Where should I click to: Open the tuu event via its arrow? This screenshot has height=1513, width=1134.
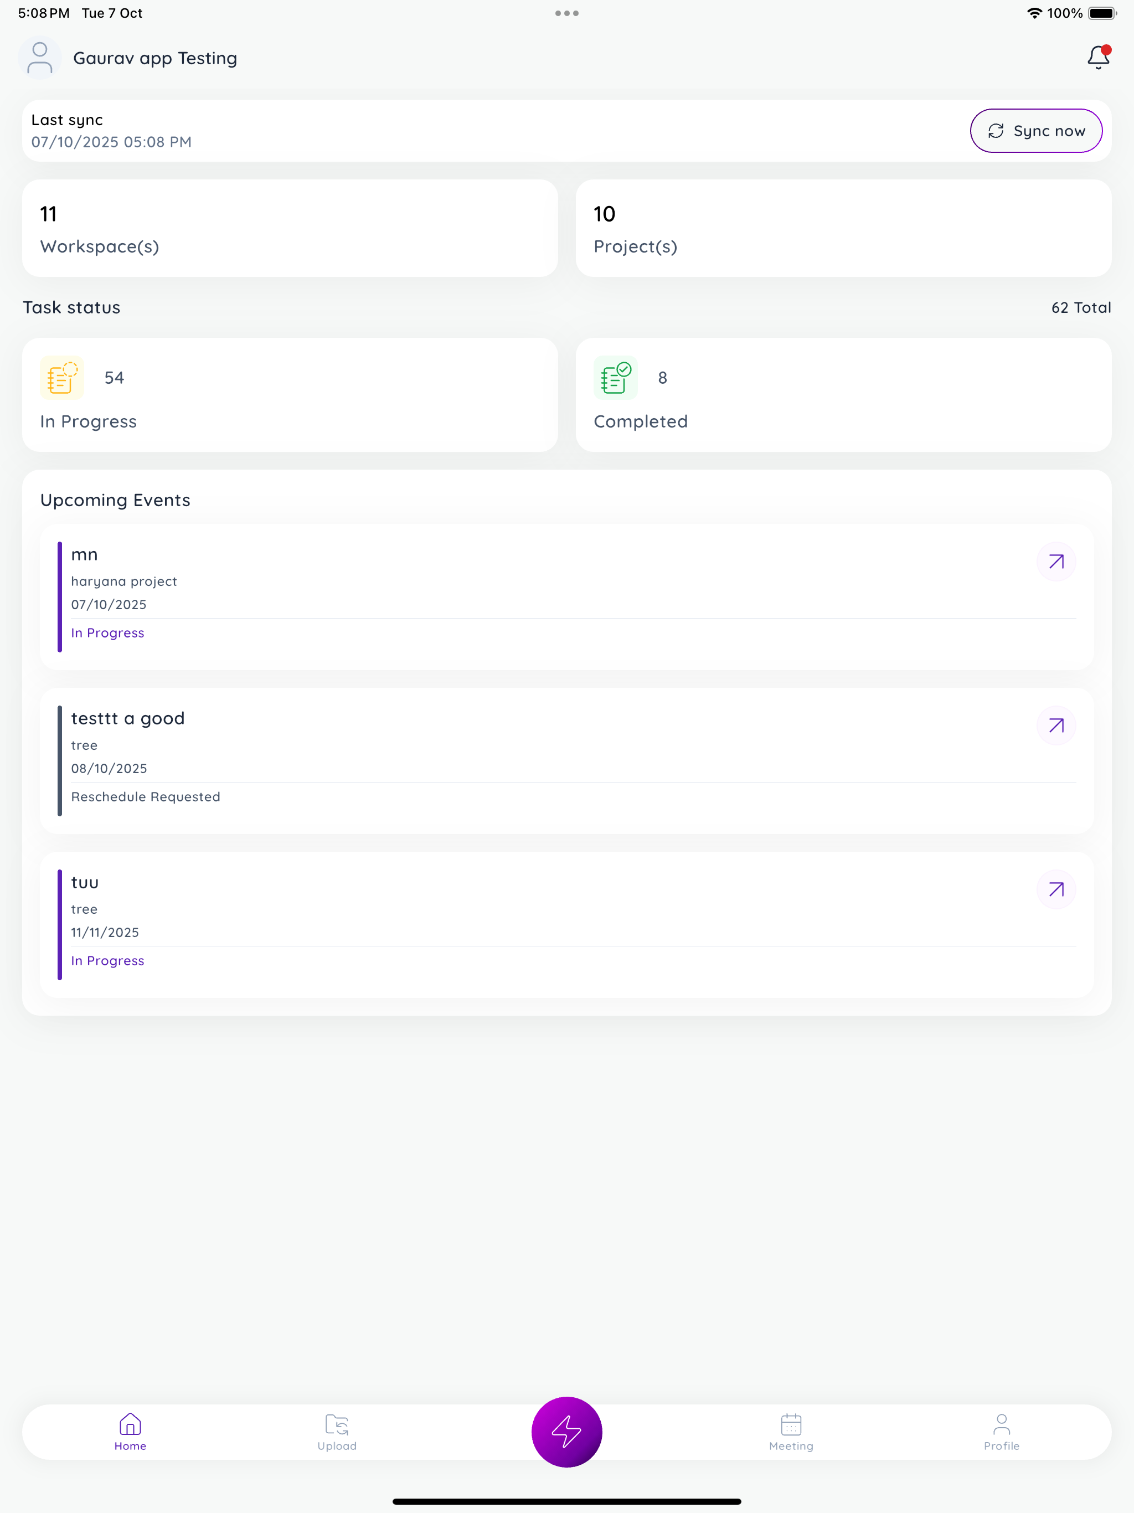click(1056, 889)
